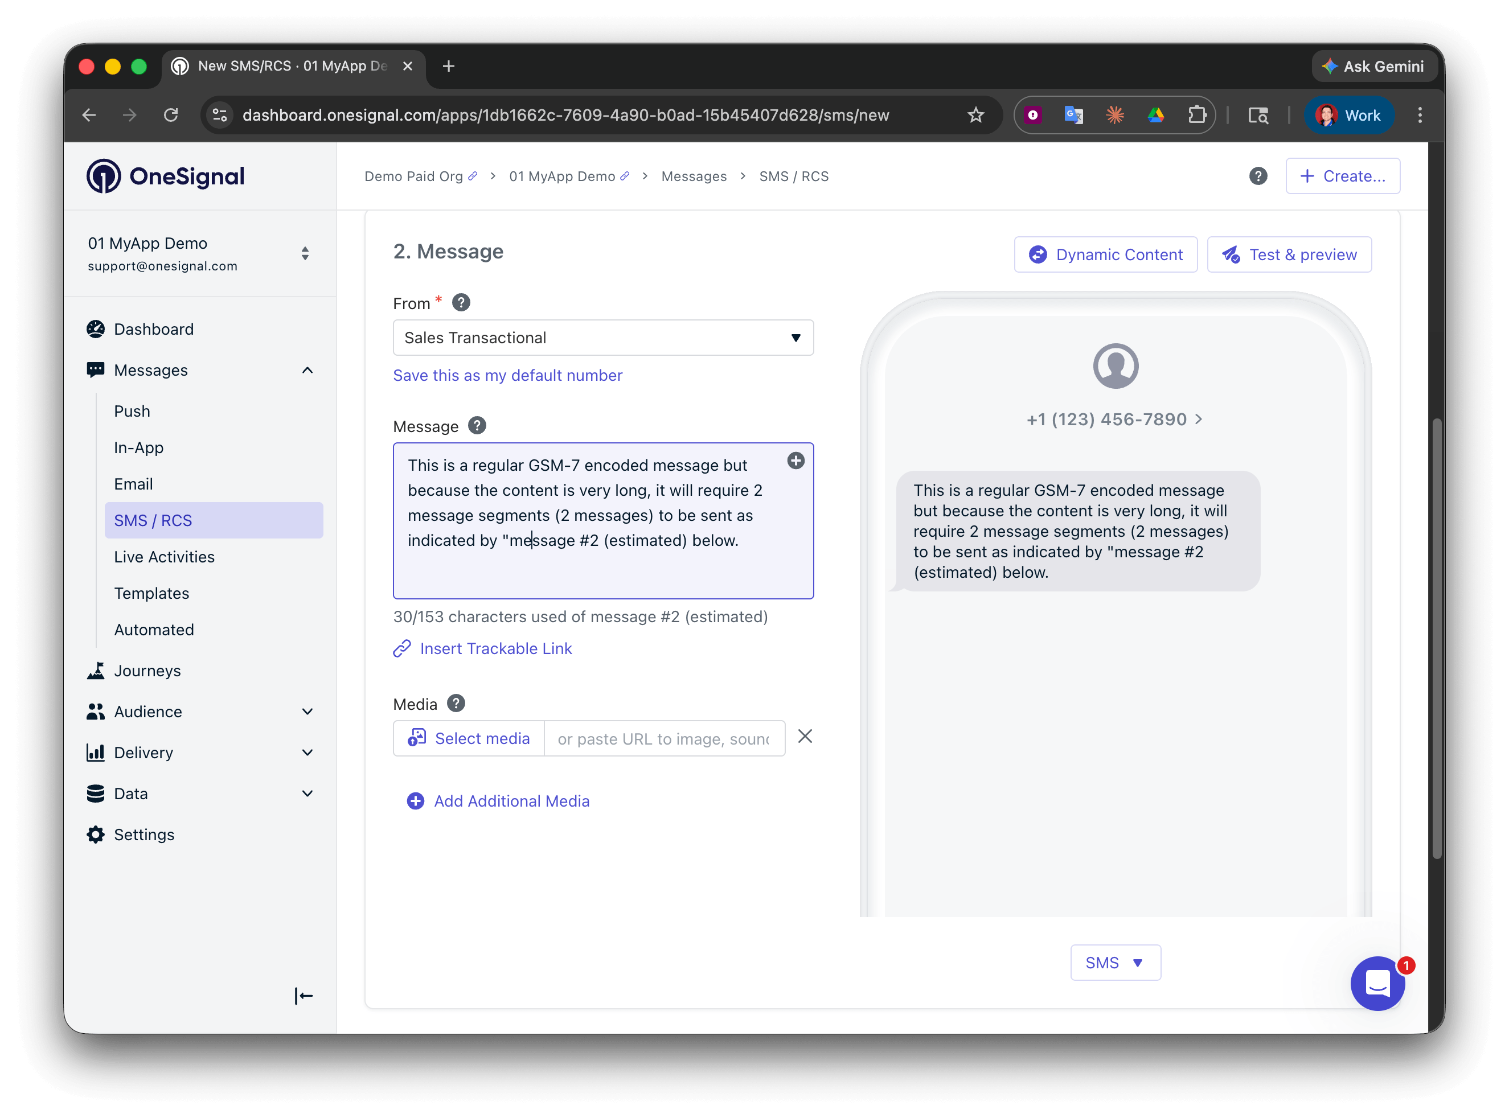Click Save this as my default number
The height and width of the screenshot is (1118, 1509).
point(507,375)
